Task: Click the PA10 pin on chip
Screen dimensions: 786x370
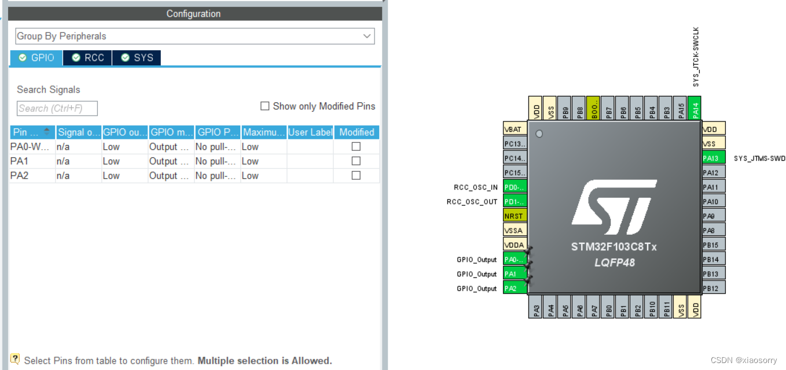Action: pos(714,202)
